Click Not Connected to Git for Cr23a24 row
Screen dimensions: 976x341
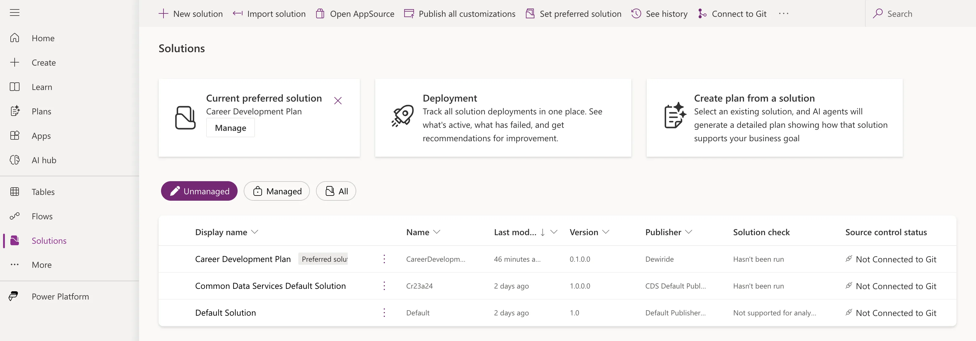(891, 286)
